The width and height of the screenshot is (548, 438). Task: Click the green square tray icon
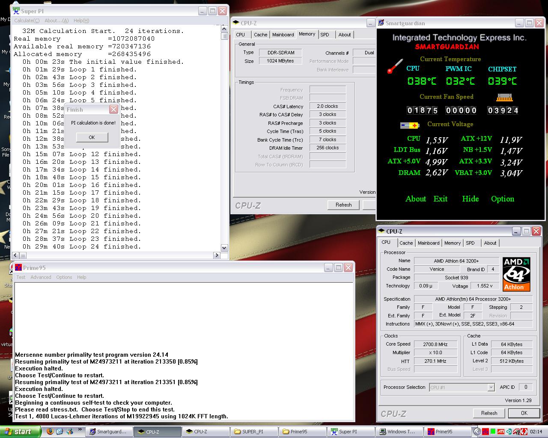tap(493, 432)
